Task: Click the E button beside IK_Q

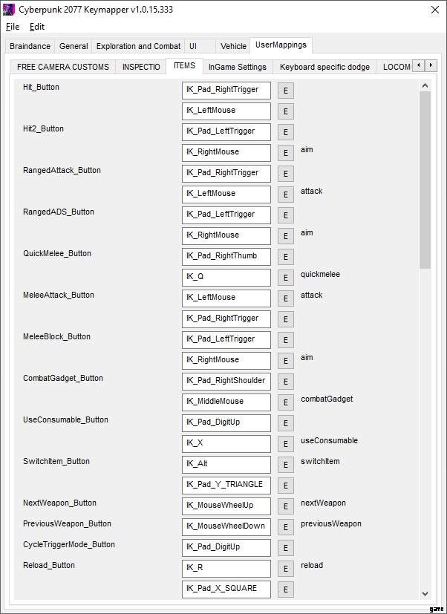Action: [286, 278]
